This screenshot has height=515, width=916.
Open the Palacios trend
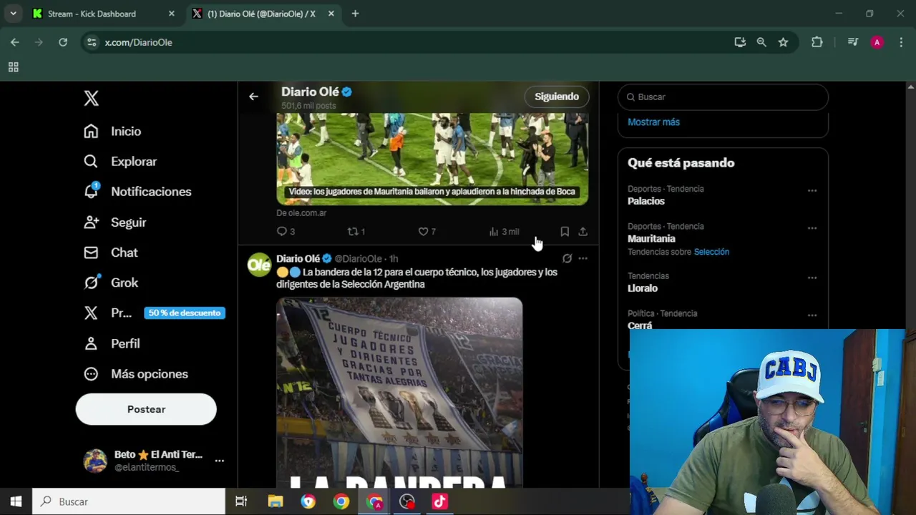(646, 201)
